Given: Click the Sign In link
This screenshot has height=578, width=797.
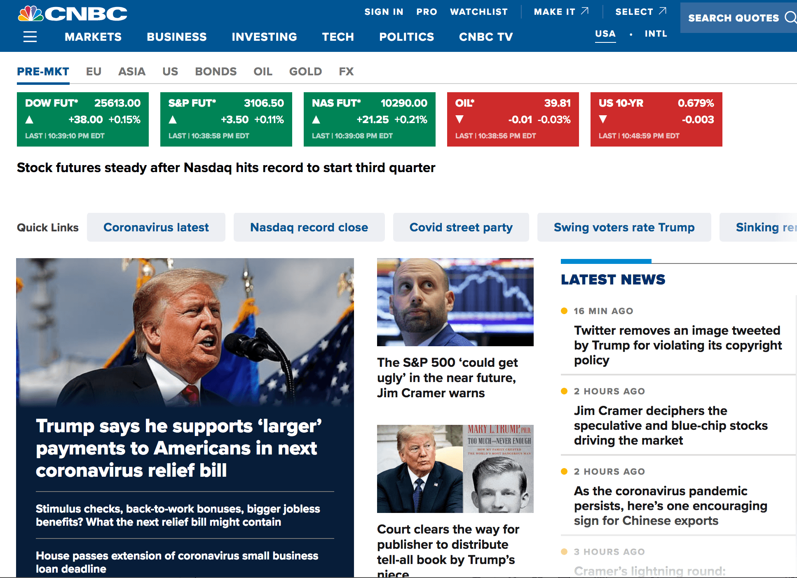Looking at the screenshot, I should tap(384, 12).
